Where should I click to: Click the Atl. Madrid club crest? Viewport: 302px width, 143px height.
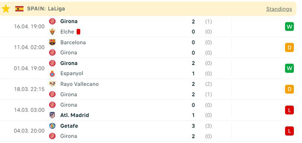click(x=52, y=115)
